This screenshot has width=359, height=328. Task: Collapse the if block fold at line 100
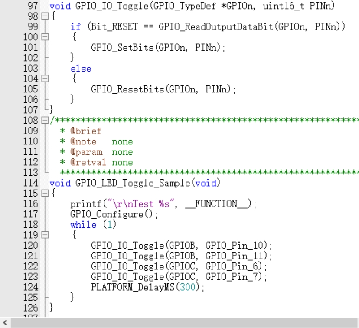tap(44, 38)
